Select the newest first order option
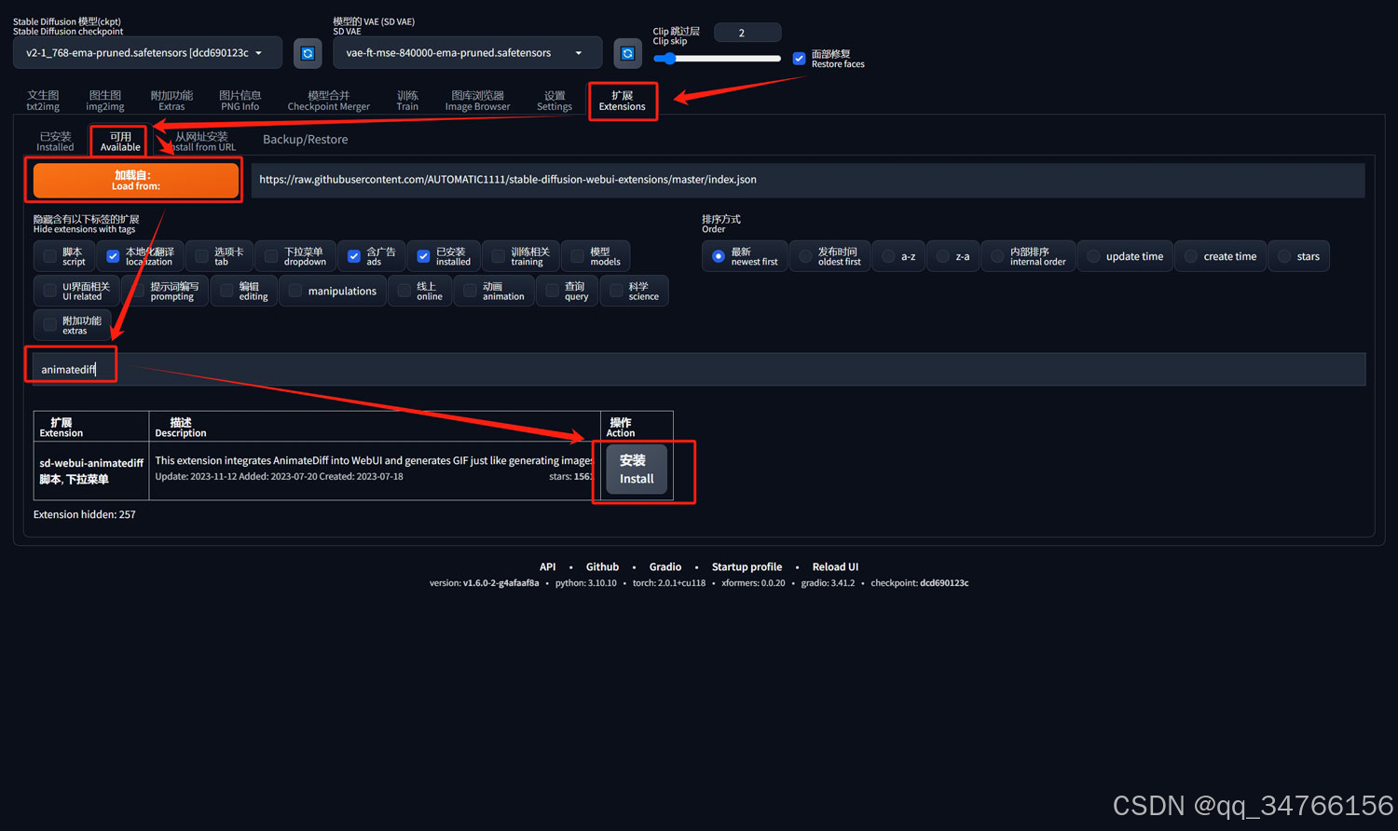Viewport: 1398px width, 831px height. (x=719, y=256)
